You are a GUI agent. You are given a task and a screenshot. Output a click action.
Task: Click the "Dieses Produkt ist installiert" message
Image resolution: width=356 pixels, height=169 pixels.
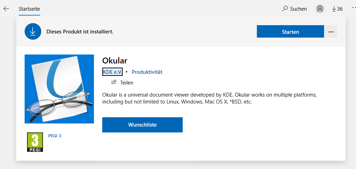[x=80, y=32]
